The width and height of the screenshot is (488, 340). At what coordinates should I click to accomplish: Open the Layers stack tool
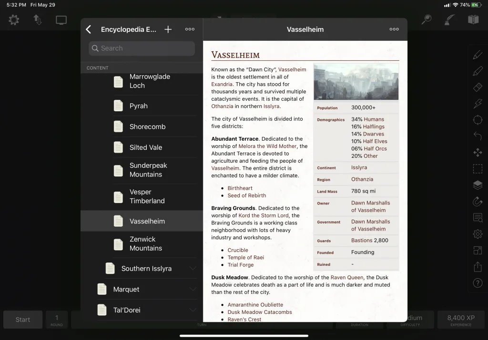(478, 185)
